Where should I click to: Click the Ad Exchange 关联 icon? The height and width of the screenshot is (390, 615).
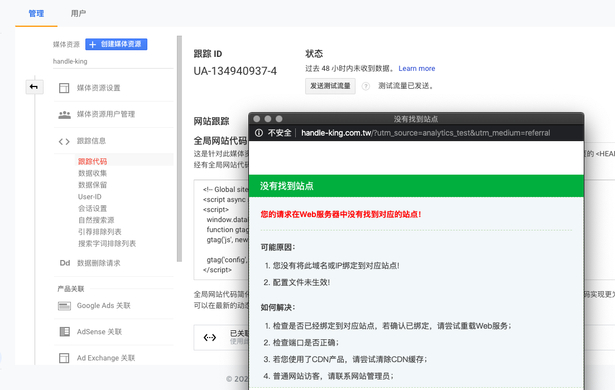[x=64, y=358]
